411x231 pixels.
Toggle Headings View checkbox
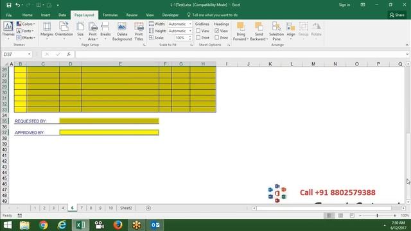coord(217,31)
